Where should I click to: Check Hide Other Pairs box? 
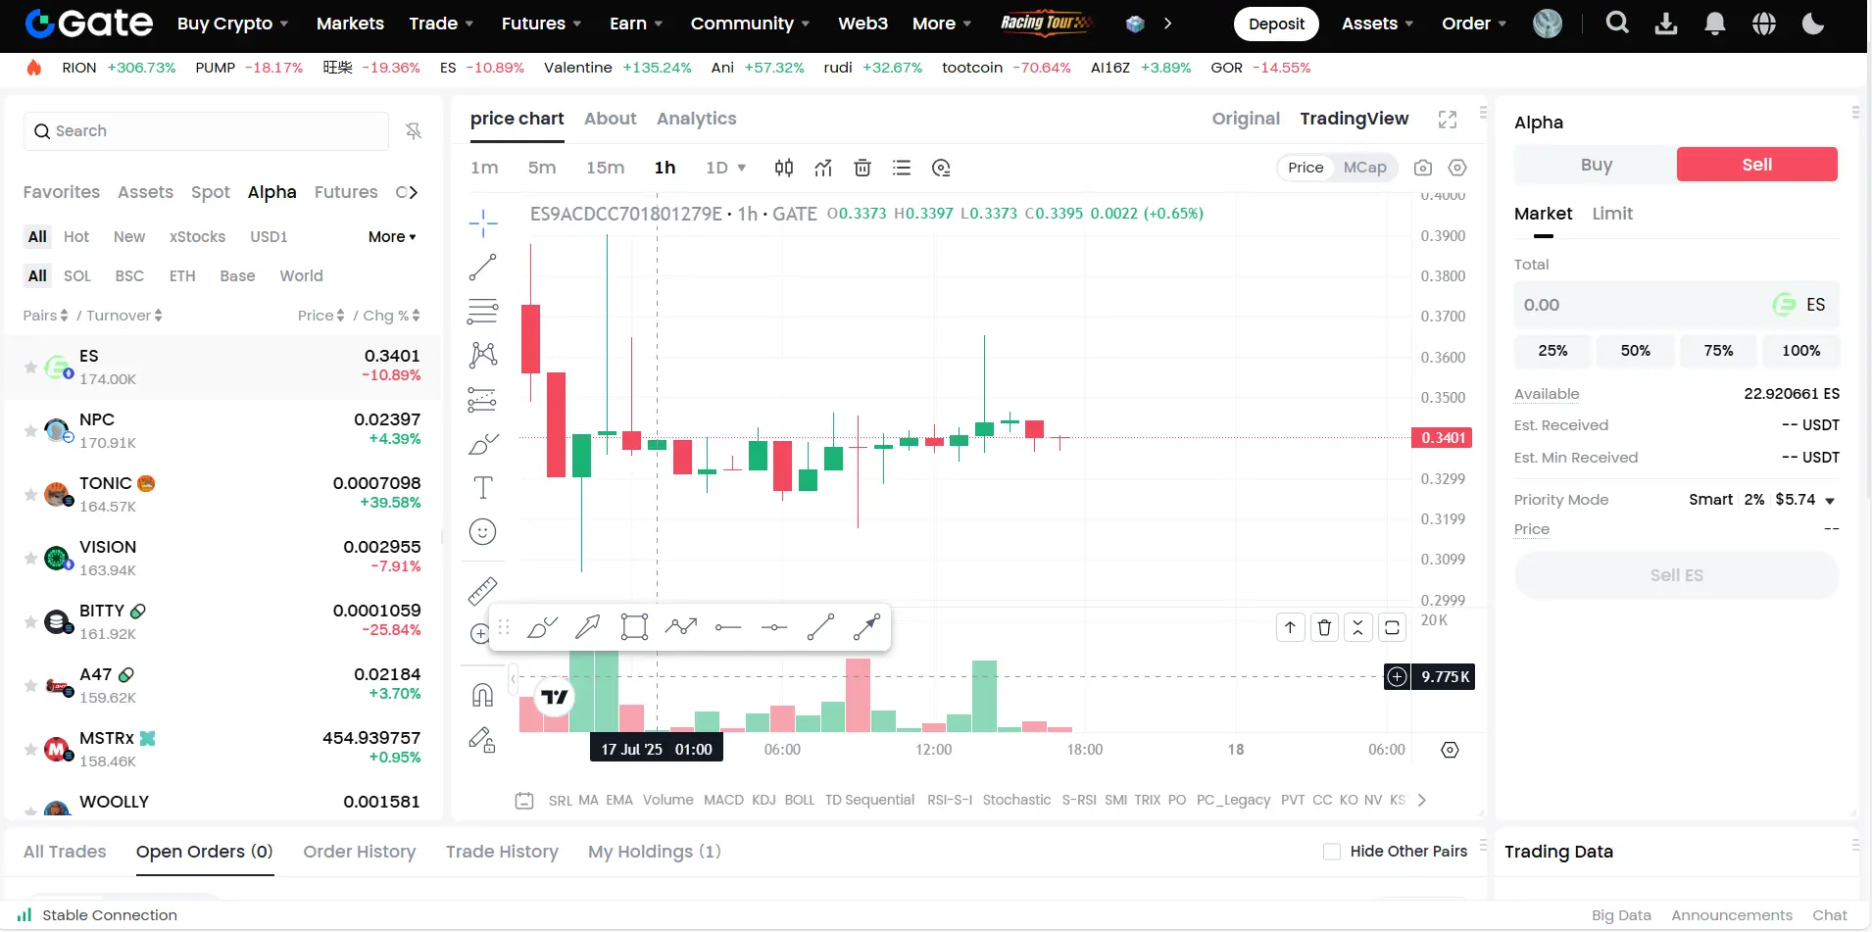tap(1332, 852)
